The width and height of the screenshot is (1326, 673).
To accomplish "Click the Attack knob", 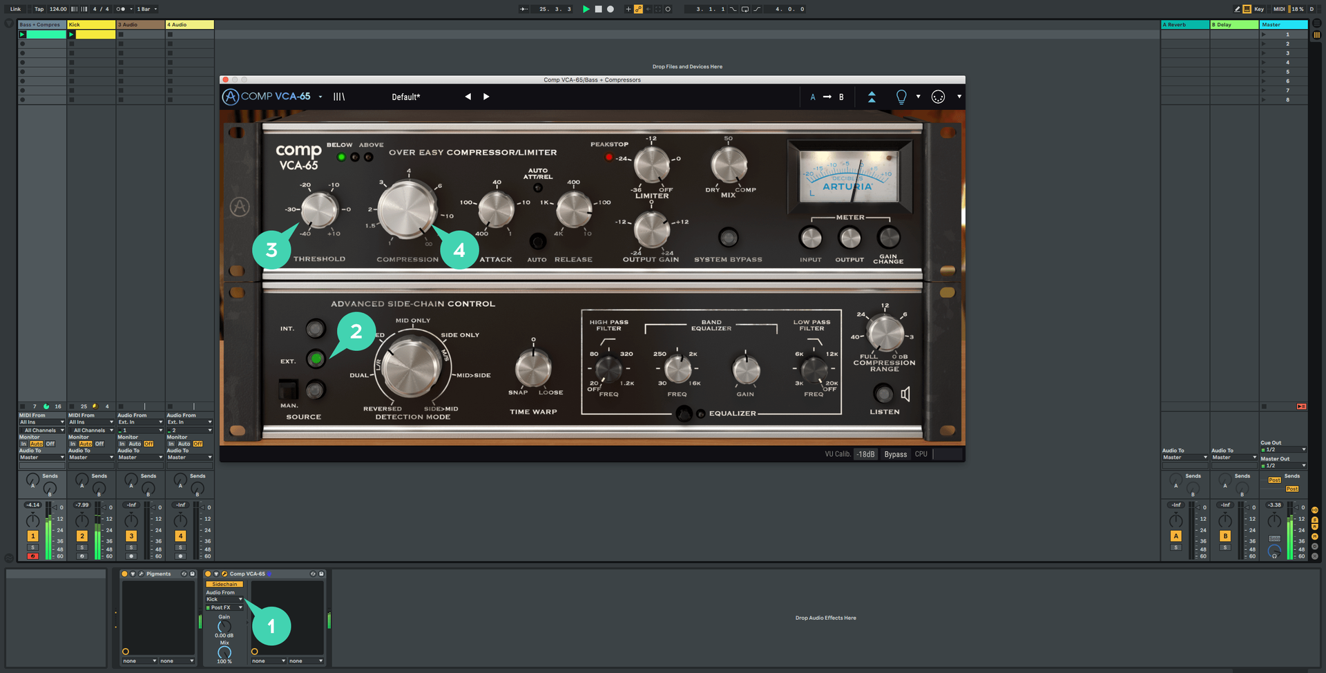I will 496,210.
